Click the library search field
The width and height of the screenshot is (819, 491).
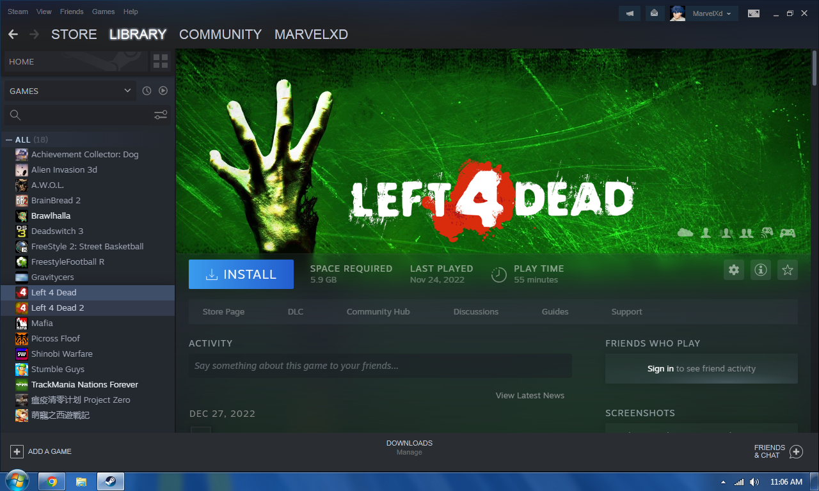(x=88, y=115)
